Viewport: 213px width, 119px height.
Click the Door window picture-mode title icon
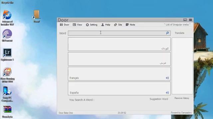click(185, 20)
